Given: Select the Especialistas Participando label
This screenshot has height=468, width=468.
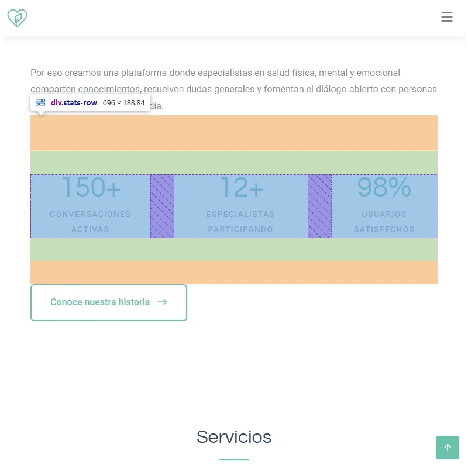Looking at the screenshot, I should [x=240, y=222].
